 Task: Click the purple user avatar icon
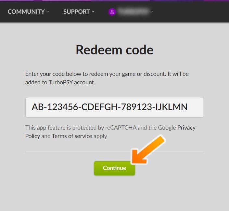point(112,12)
